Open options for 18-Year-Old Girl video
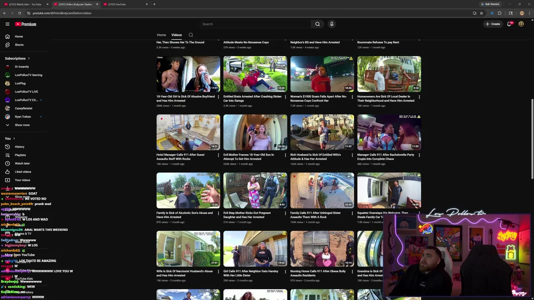 218,97
